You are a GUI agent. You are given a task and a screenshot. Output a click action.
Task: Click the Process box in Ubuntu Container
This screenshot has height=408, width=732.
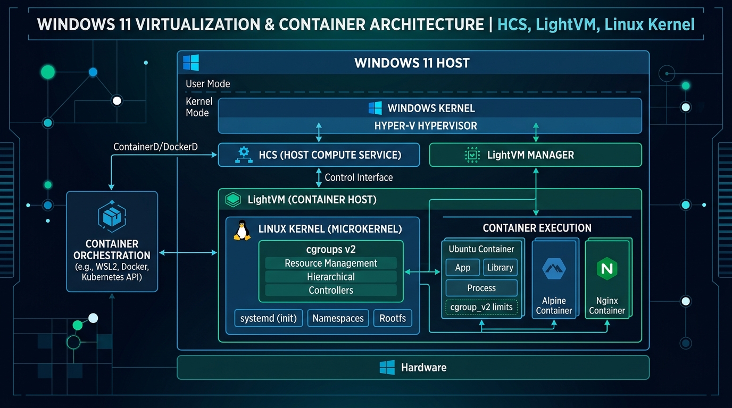[481, 288]
